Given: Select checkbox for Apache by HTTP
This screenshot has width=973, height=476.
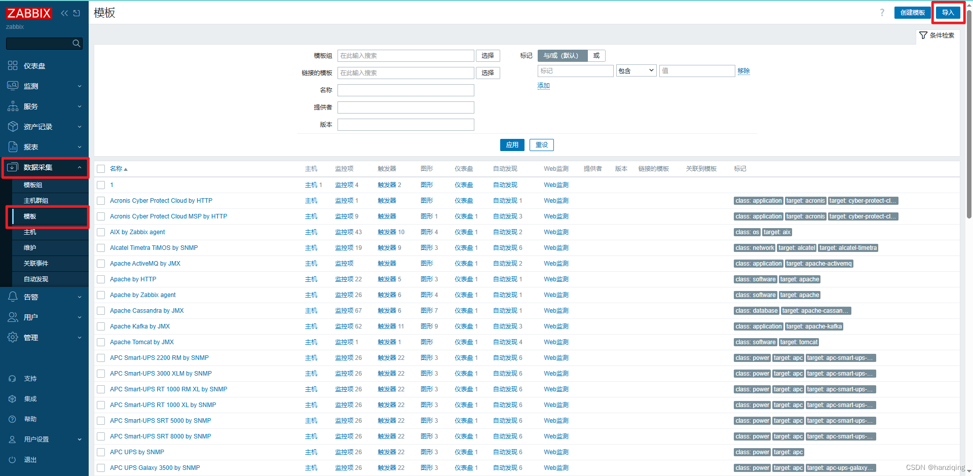Looking at the screenshot, I should [x=101, y=279].
